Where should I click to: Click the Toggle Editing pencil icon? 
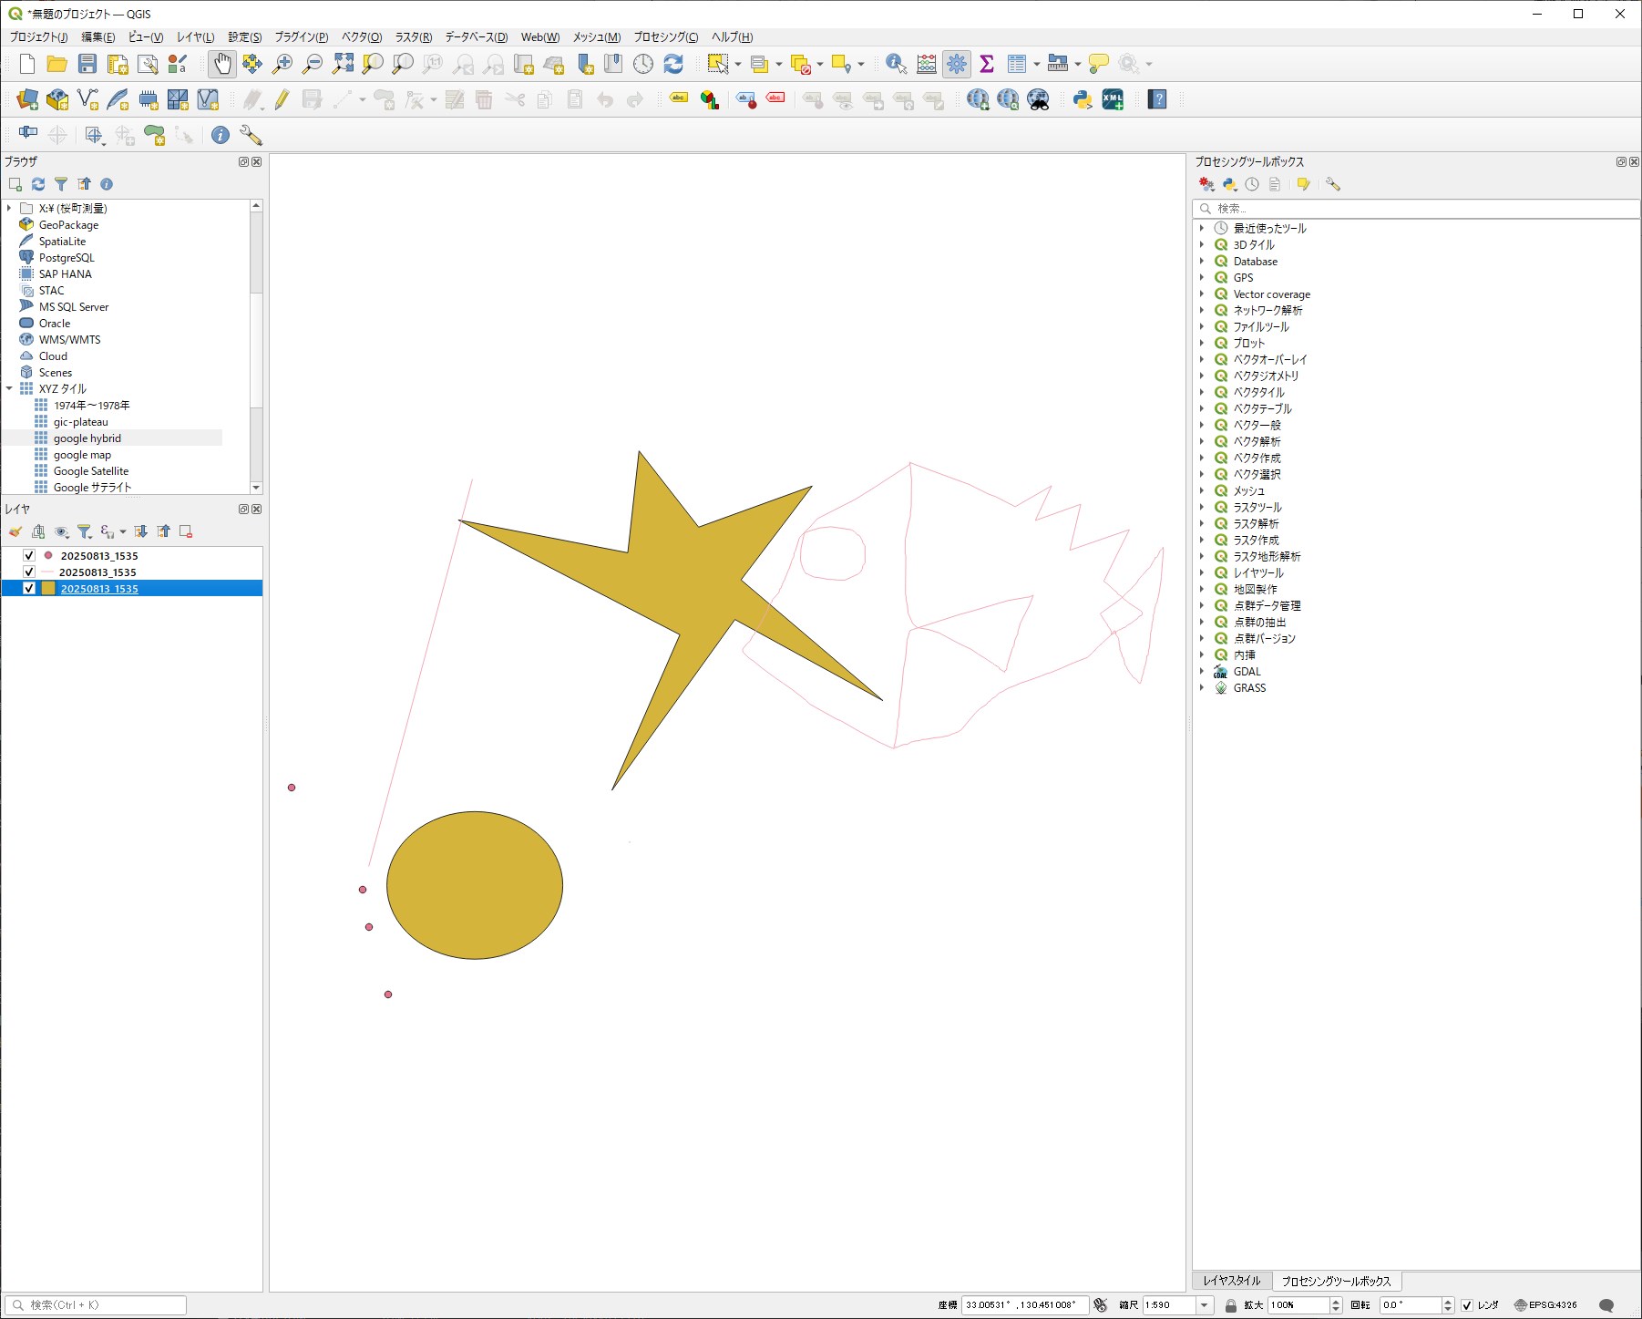tap(282, 99)
